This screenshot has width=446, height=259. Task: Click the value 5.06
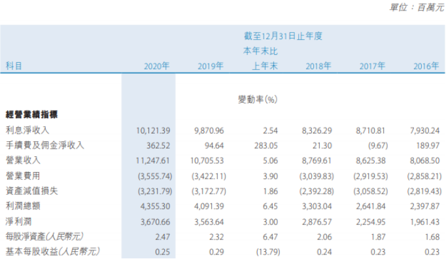tap(270, 161)
